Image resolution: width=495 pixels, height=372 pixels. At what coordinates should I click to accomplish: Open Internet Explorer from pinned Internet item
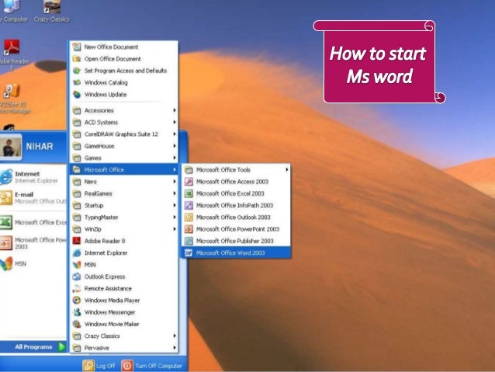(33, 177)
